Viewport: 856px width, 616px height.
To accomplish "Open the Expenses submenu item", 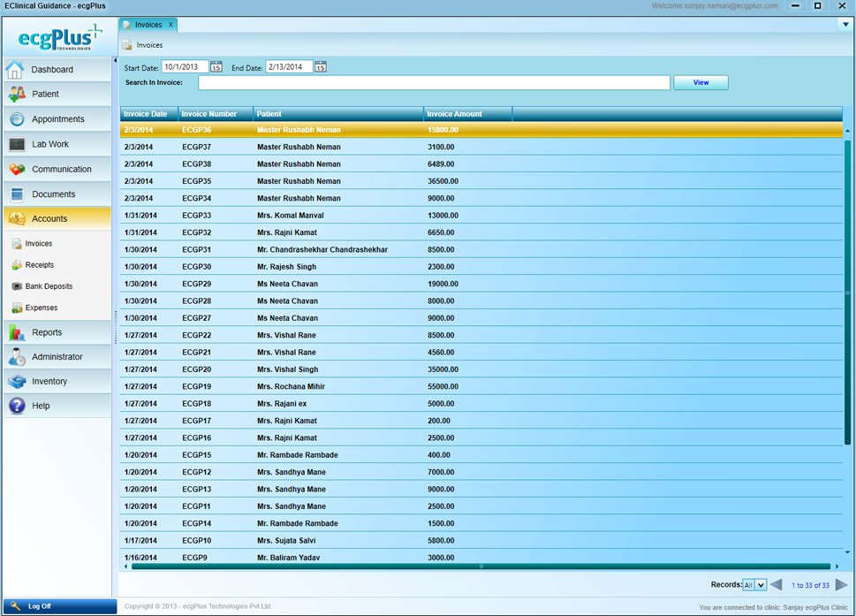I will pyautogui.click(x=41, y=308).
